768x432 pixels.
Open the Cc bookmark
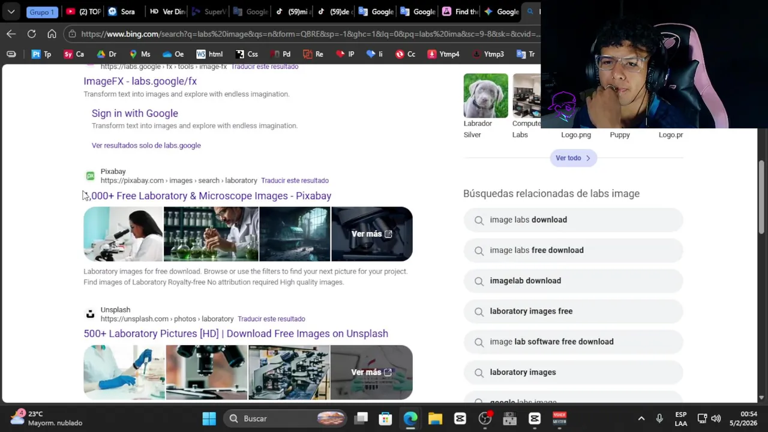tap(405, 54)
